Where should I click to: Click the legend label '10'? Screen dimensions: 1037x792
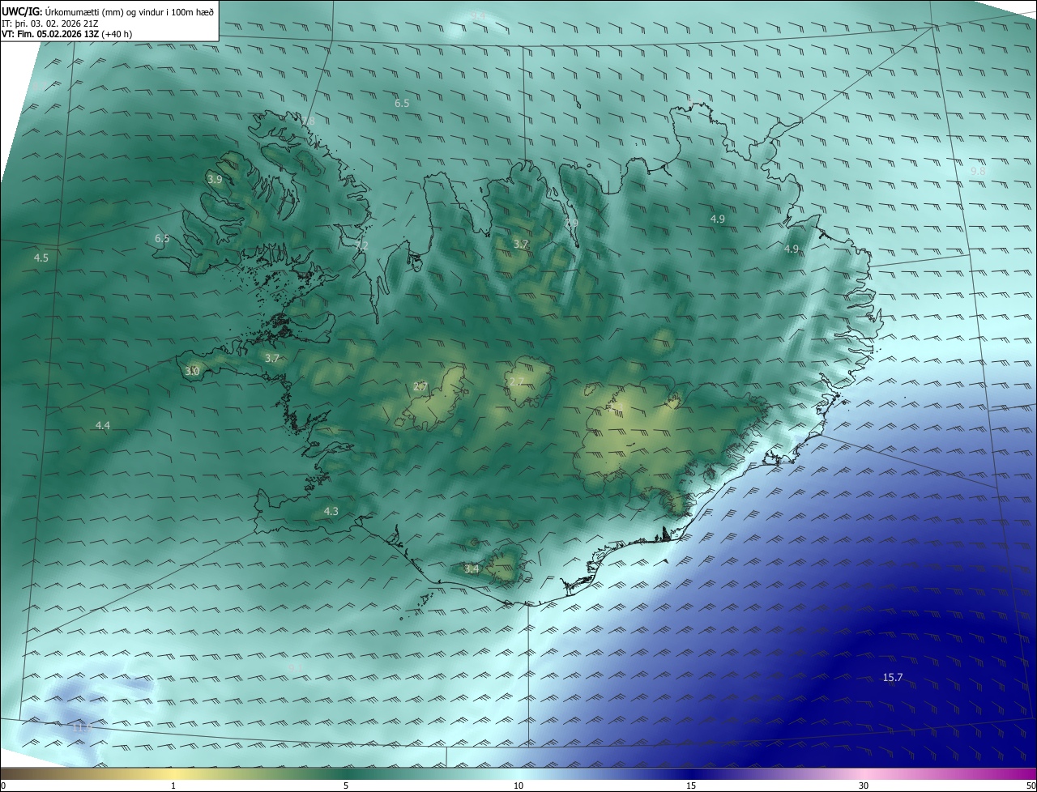(x=518, y=786)
